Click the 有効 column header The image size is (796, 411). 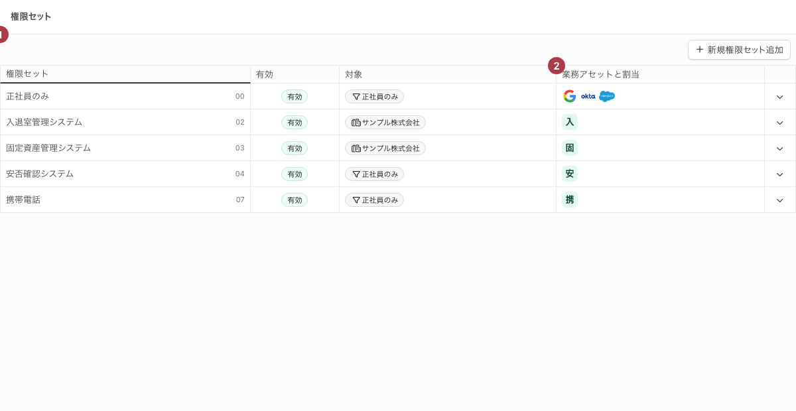click(x=295, y=74)
